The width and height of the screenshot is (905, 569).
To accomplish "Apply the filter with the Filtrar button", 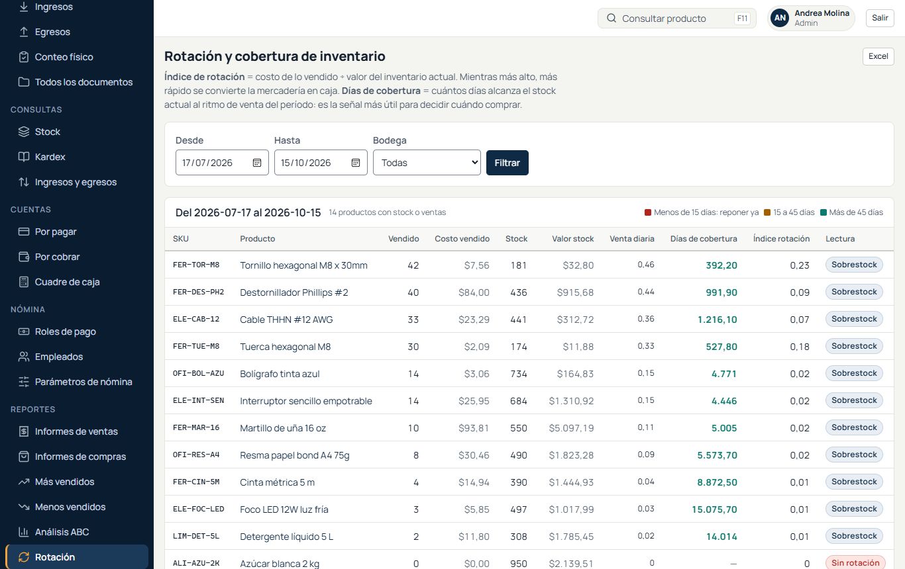I will (x=507, y=163).
